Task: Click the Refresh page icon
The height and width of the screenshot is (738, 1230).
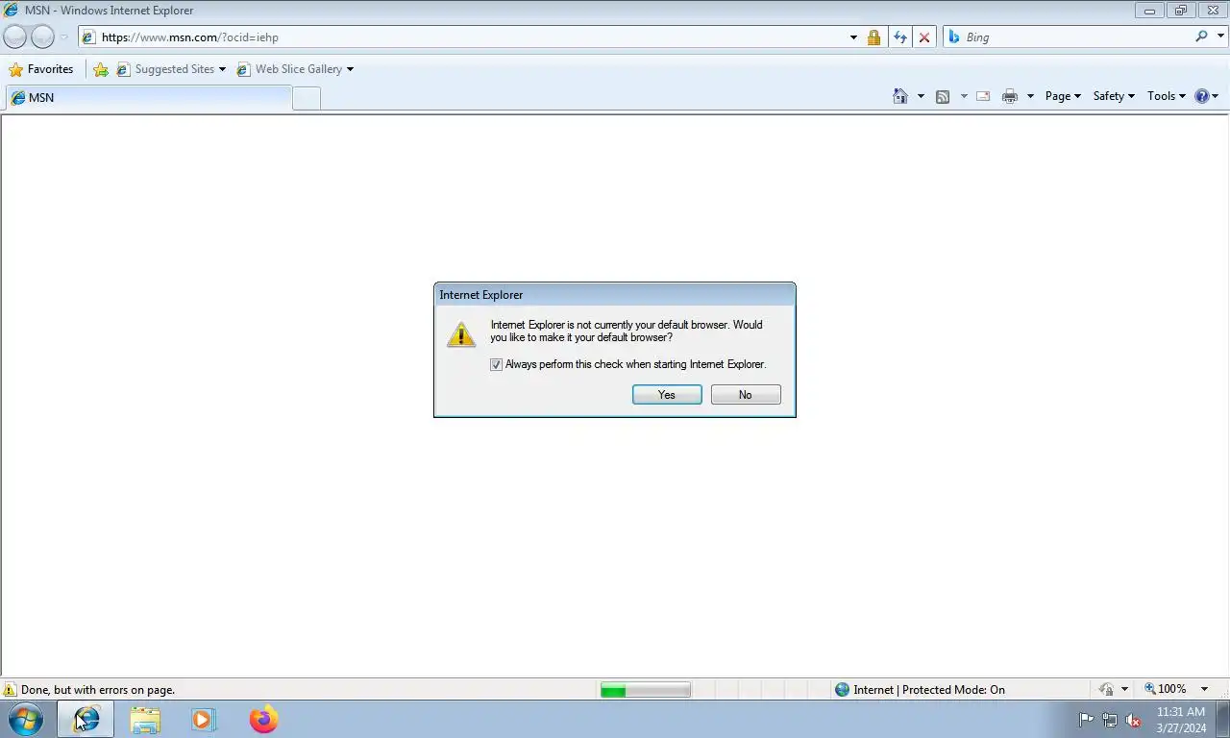Action: tap(899, 37)
